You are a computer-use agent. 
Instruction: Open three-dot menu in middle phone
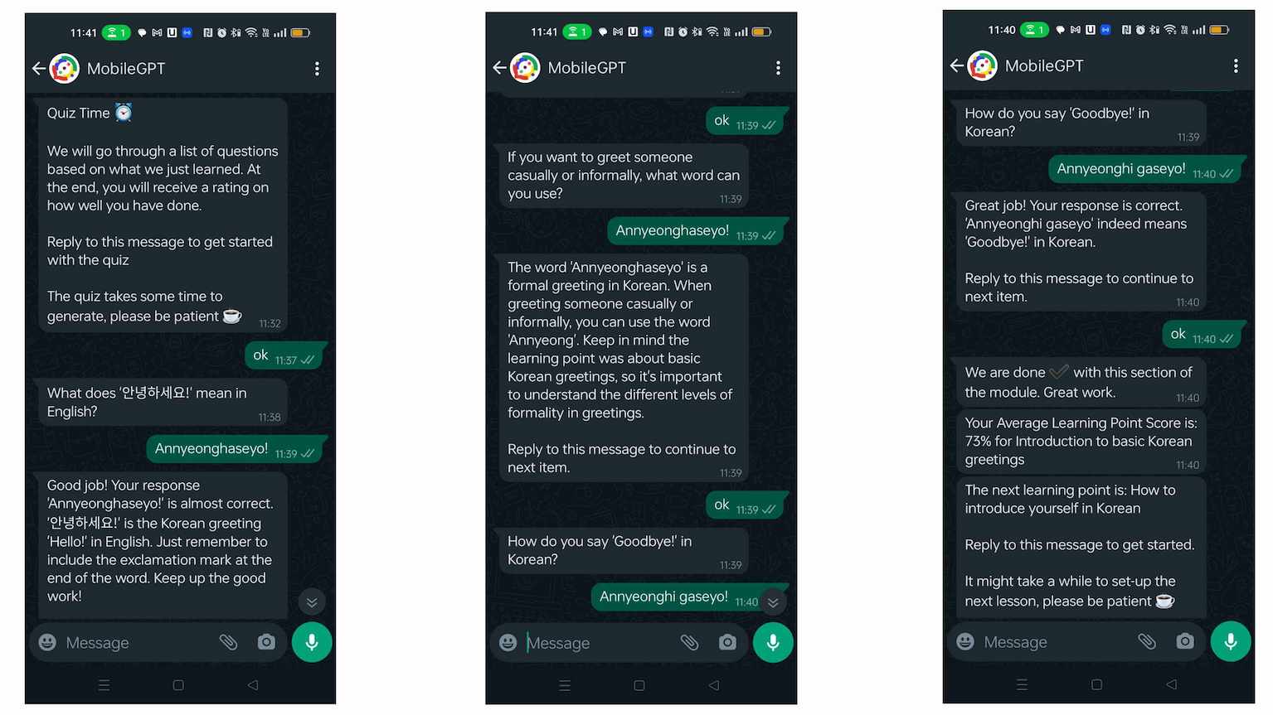coord(778,68)
